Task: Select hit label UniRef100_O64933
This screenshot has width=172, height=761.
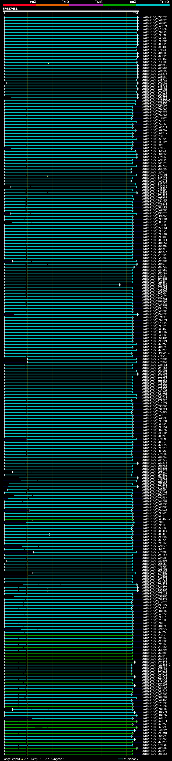Action: pyautogui.click(x=154, y=151)
